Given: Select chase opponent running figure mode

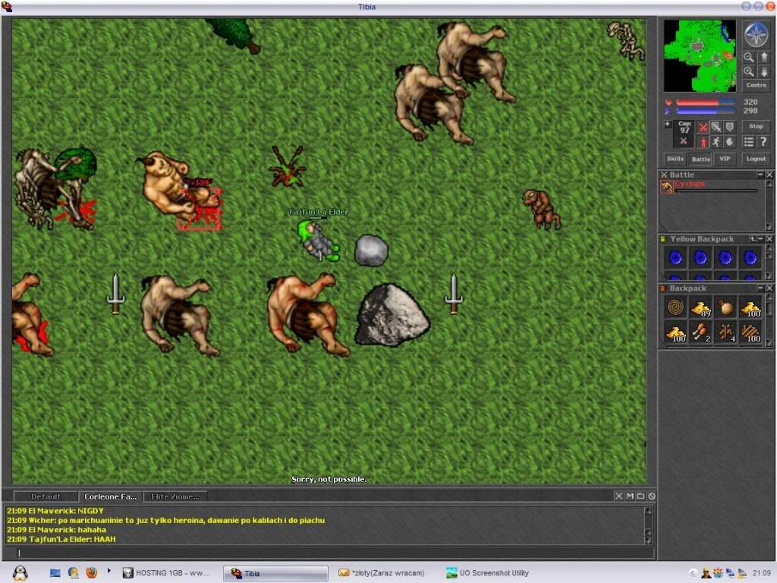Looking at the screenshot, I should tap(716, 142).
